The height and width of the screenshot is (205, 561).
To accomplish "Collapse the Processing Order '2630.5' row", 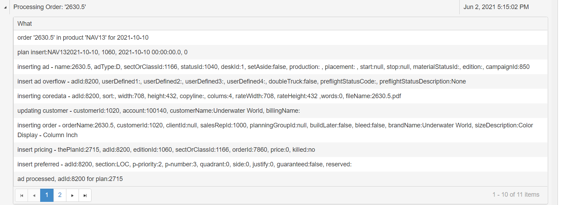I will (x=5, y=7).
